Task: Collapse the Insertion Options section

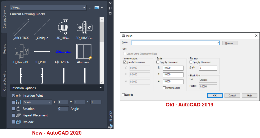Action: [100, 88]
